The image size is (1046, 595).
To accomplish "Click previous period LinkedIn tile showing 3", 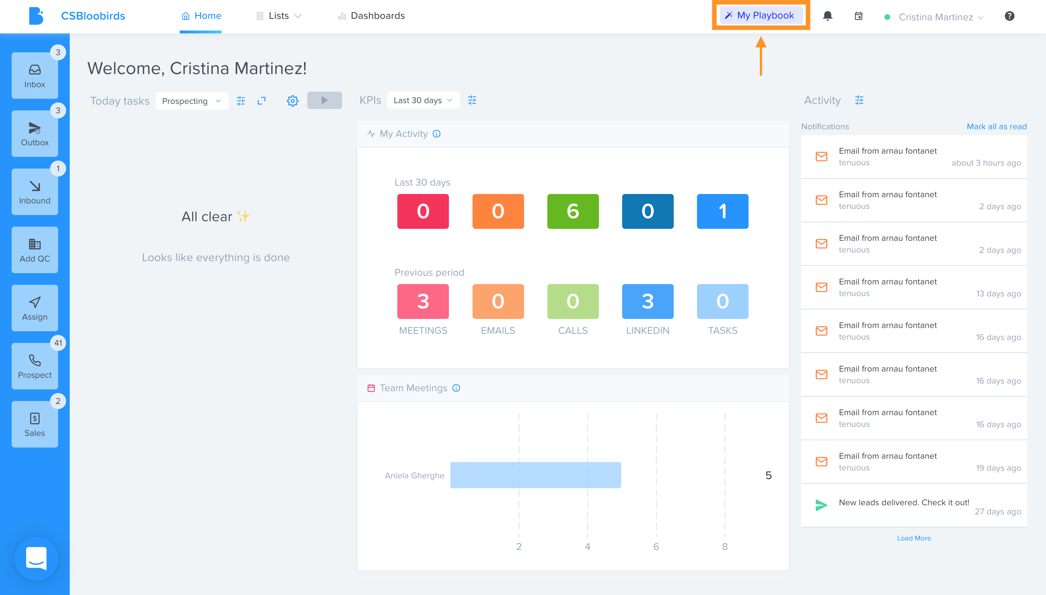I will [x=648, y=301].
